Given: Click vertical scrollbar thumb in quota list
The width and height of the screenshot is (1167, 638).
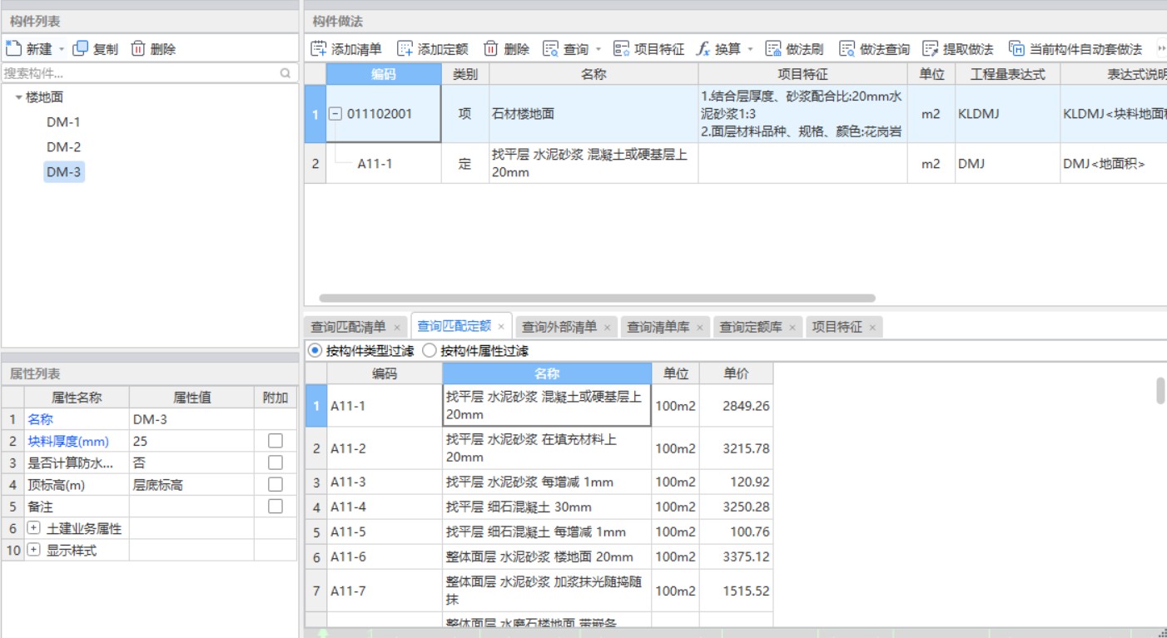Looking at the screenshot, I should tap(1160, 390).
